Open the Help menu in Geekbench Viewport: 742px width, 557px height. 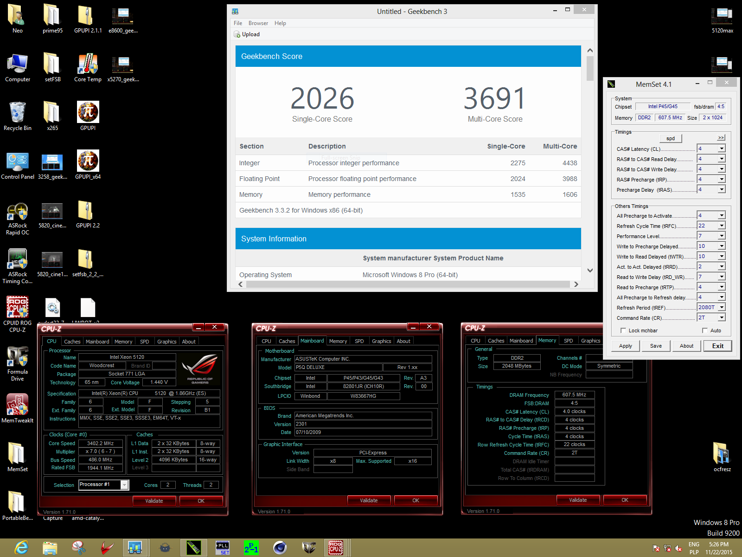280,23
